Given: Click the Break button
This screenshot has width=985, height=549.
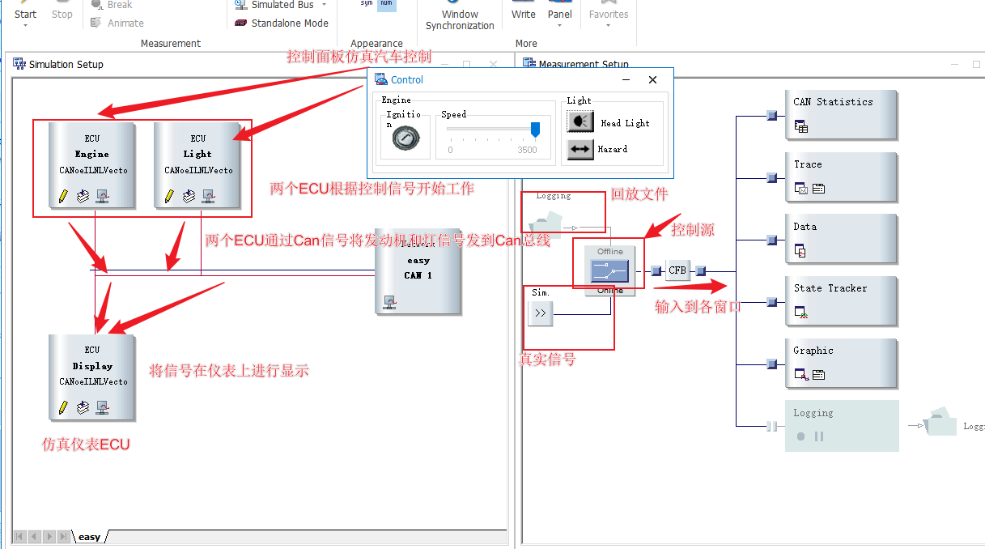Looking at the screenshot, I should 112,5.
